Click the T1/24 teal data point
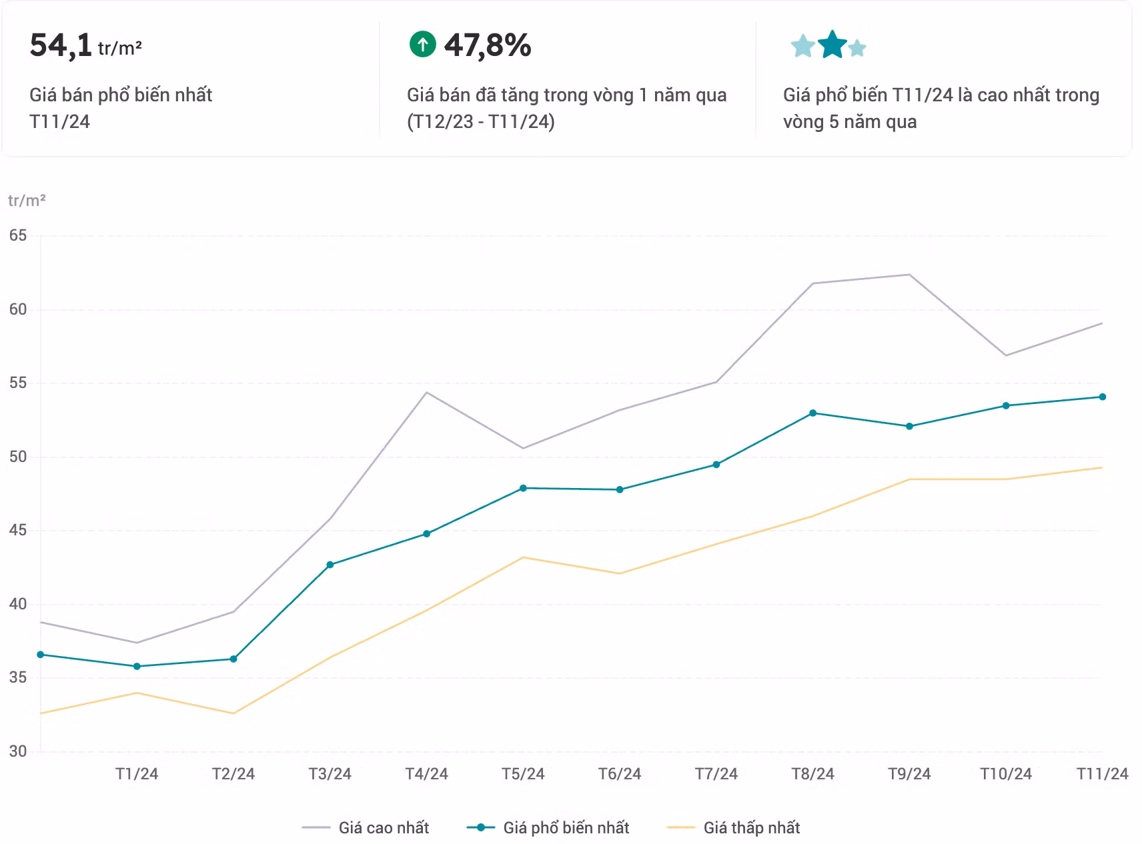This screenshot has height=844, width=1142. coord(137,666)
